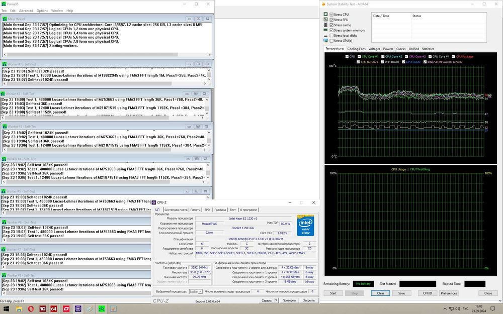The image size is (503, 314).
Task: Click the Intel Inside Xeon logo
Action: coord(305,226)
